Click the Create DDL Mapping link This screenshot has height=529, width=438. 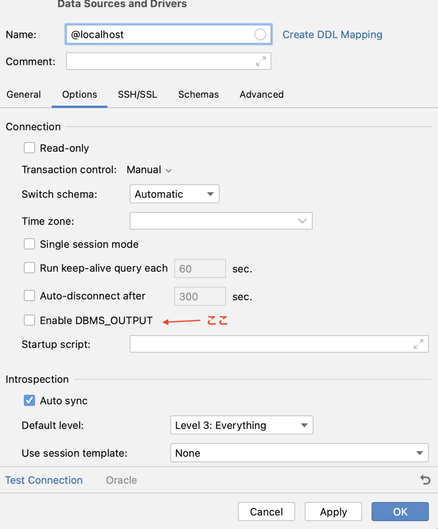click(x=332, y=34)
